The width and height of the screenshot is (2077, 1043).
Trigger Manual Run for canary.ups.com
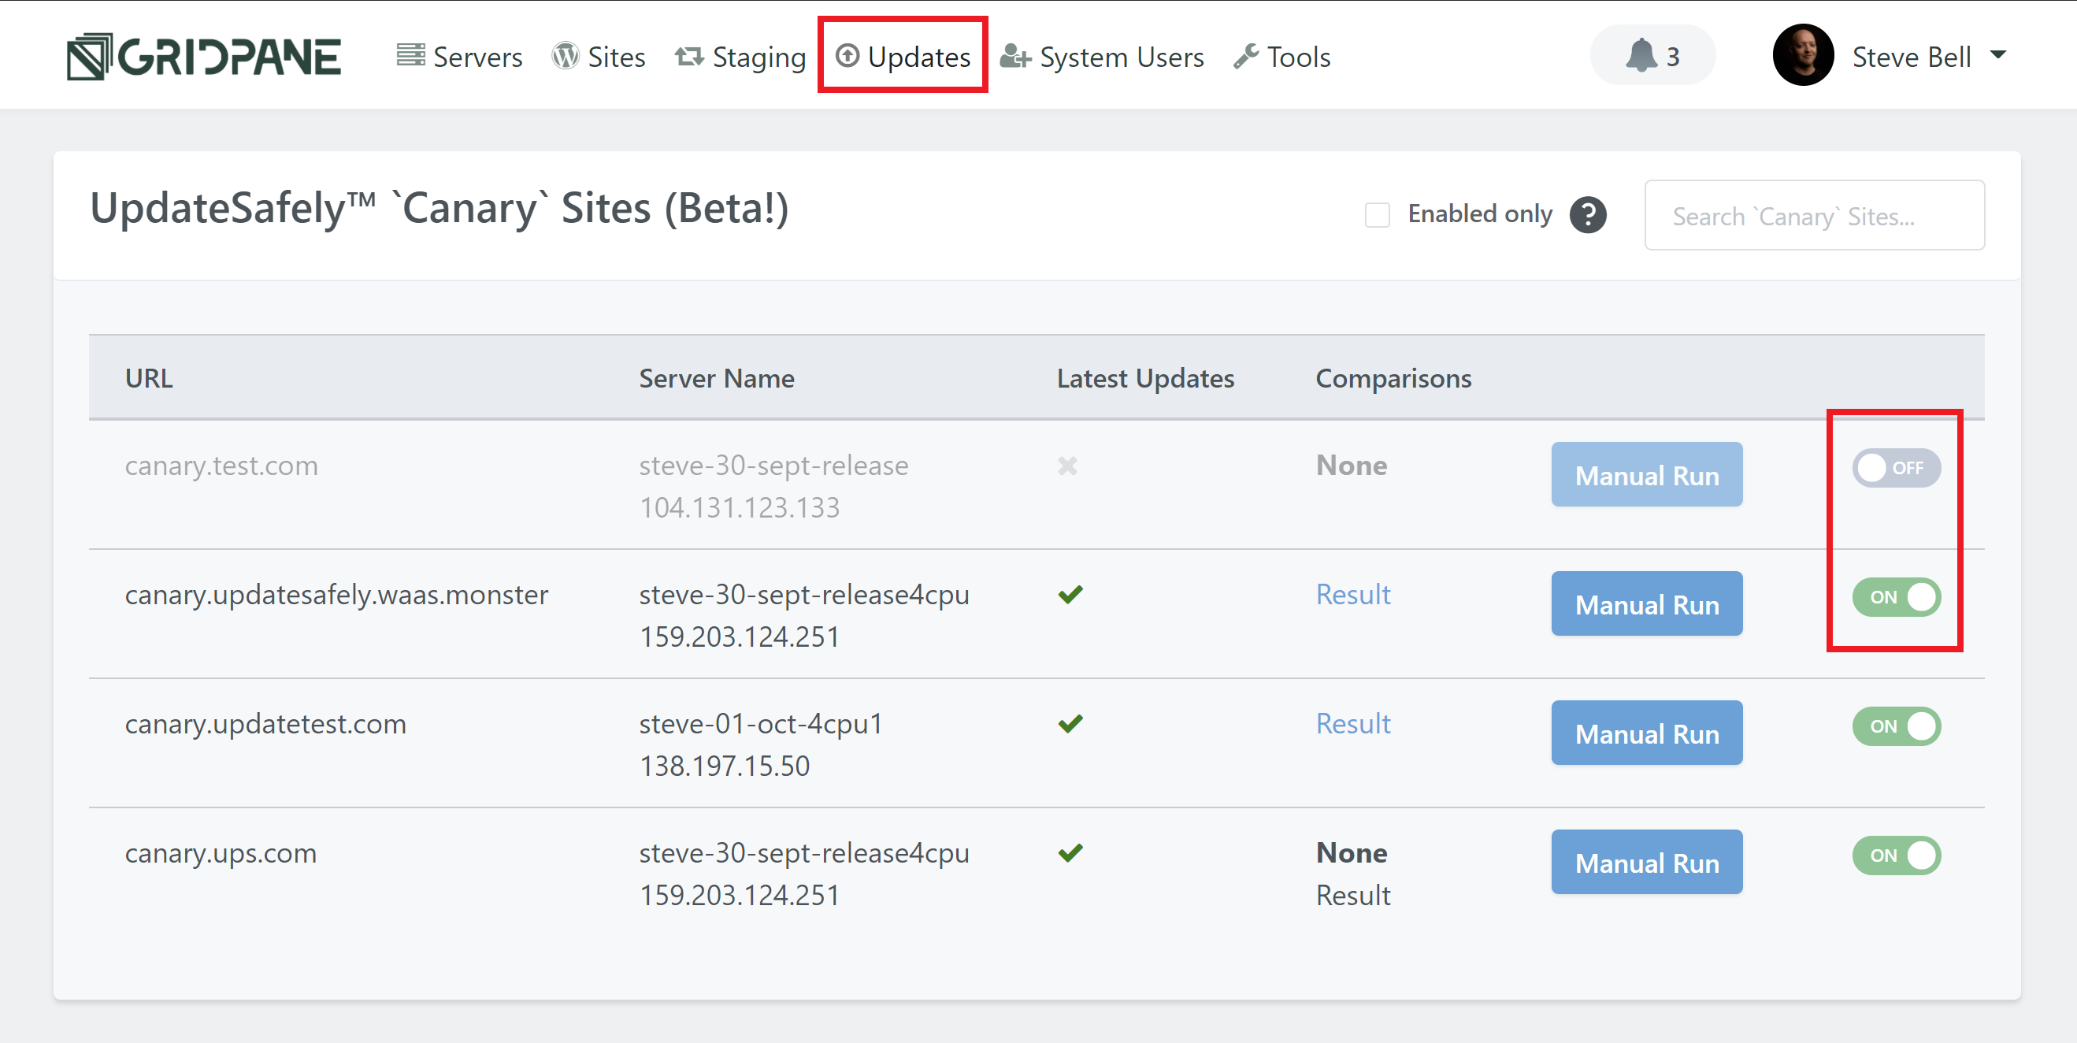(x=1646, y=862)
